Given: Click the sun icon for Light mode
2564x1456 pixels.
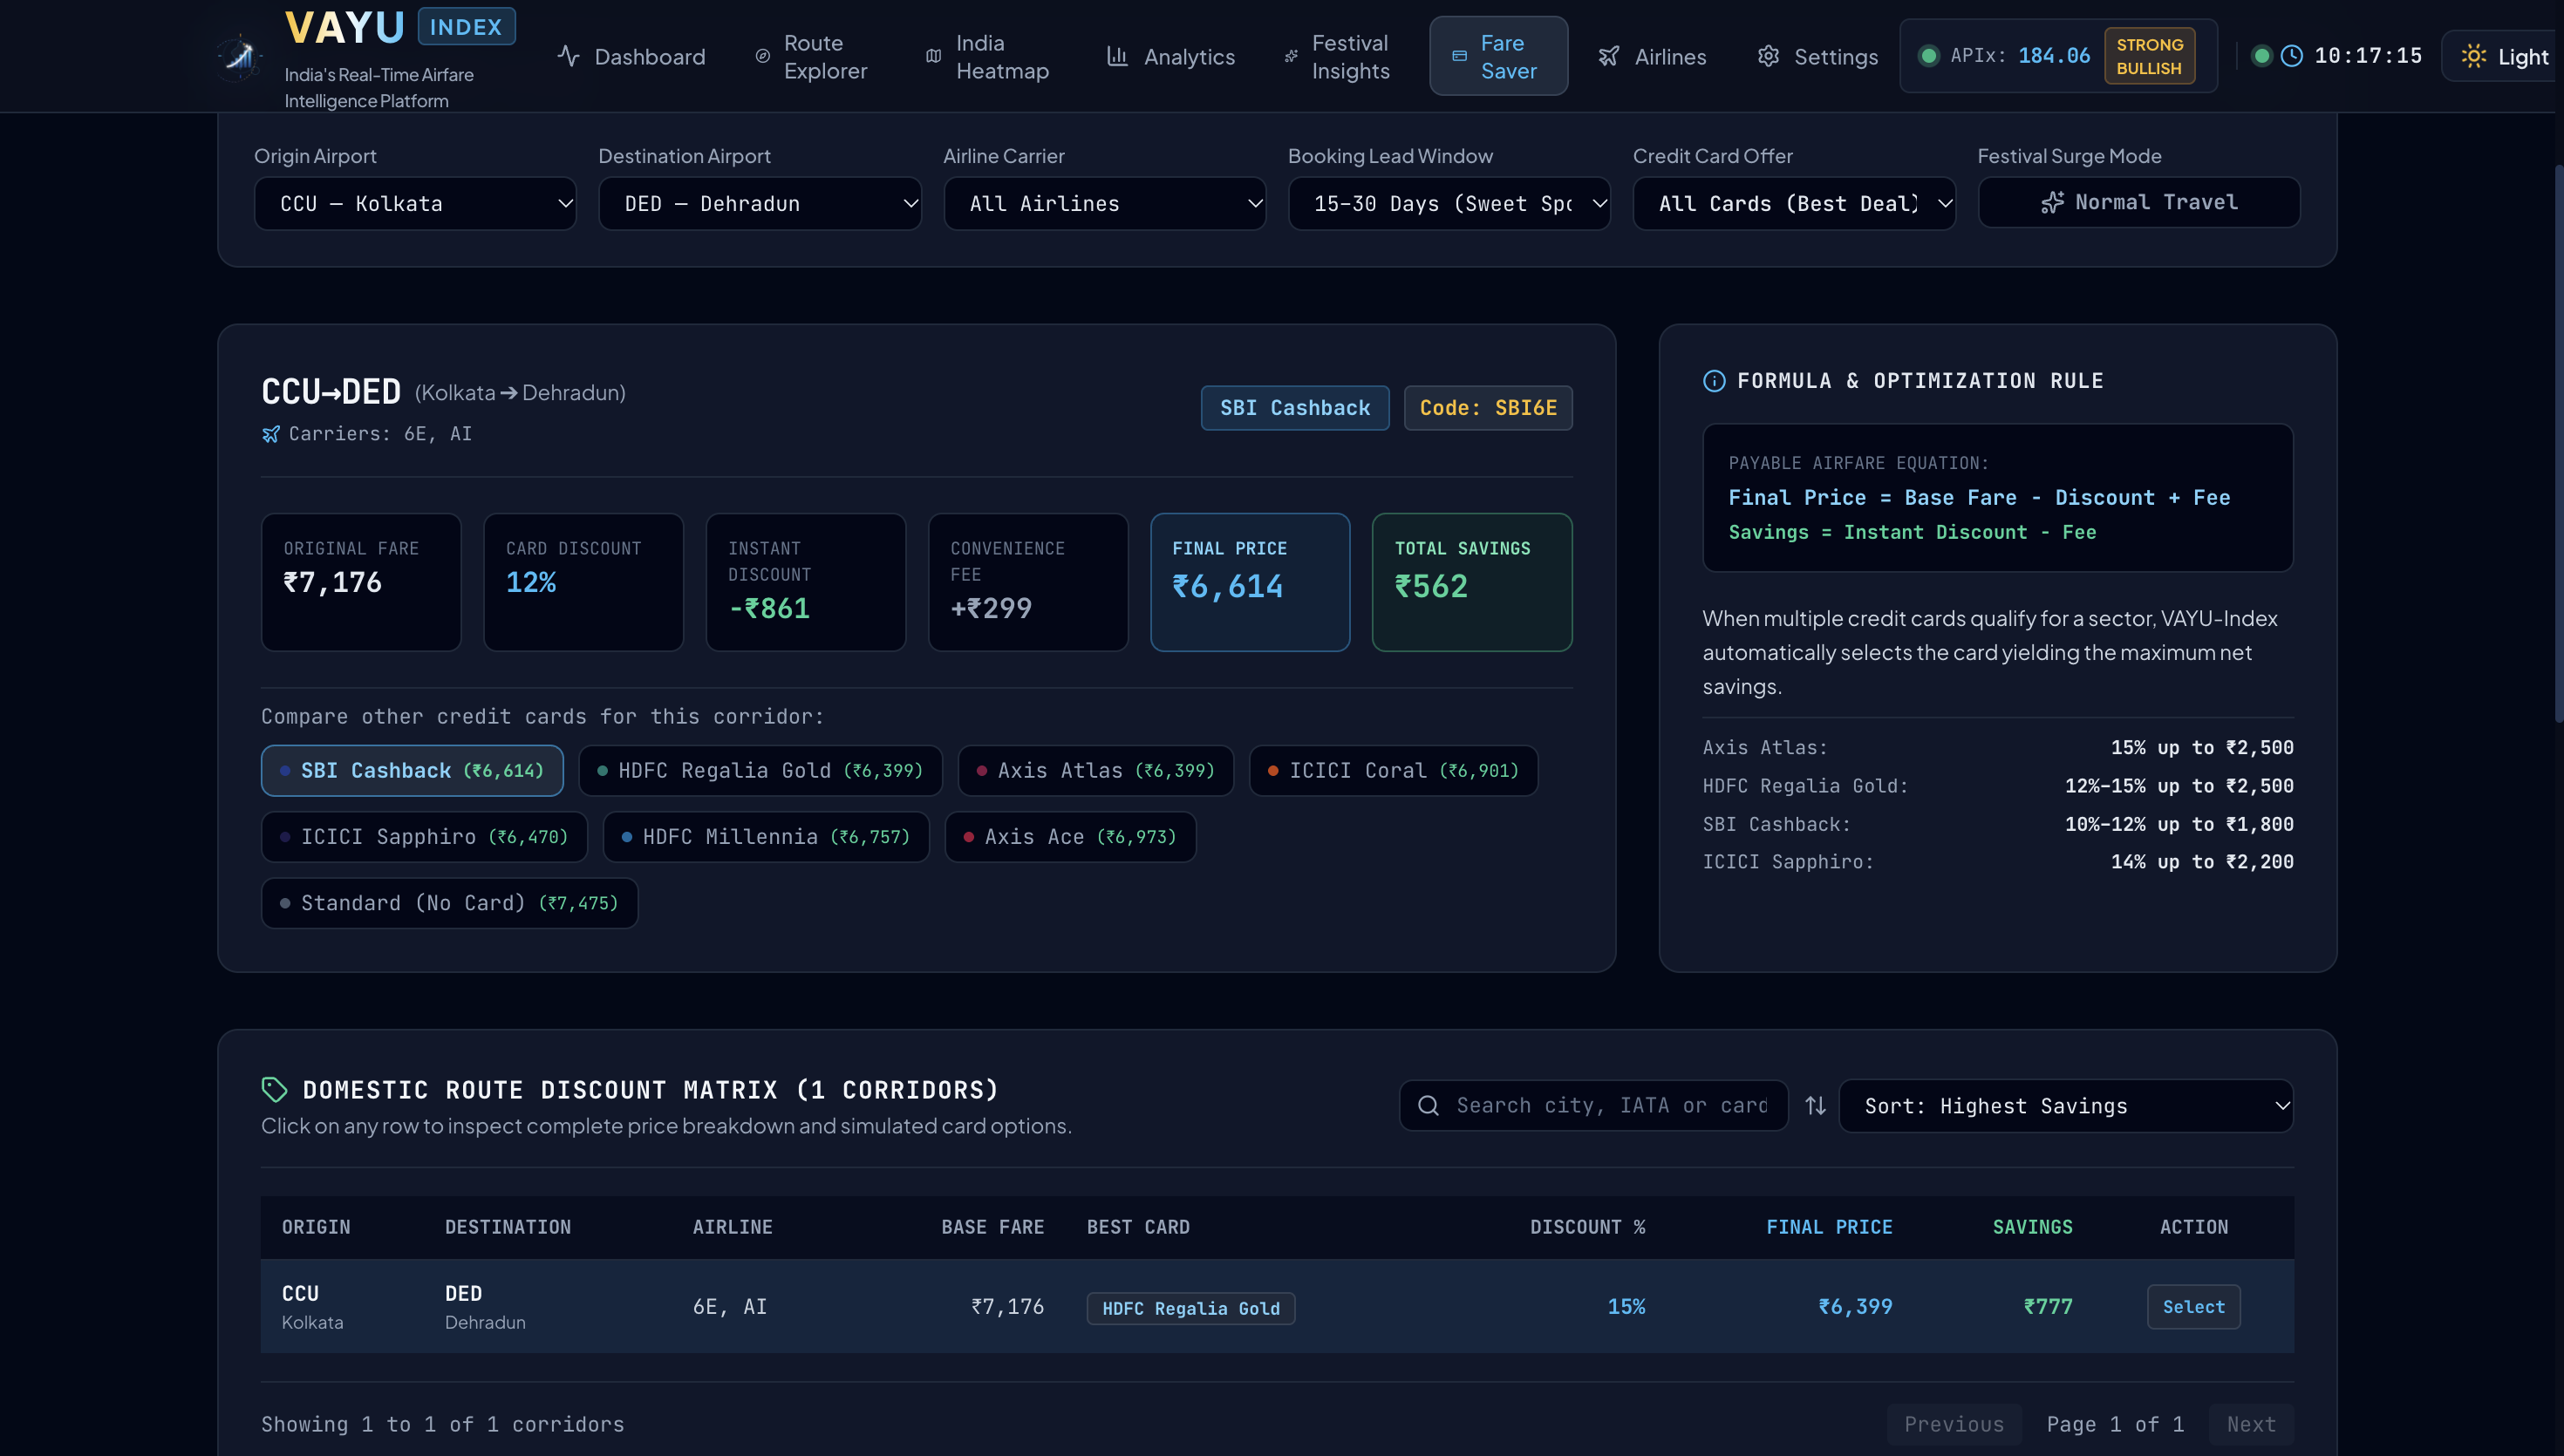Looking at the screenshot, I should (2473, 56).
